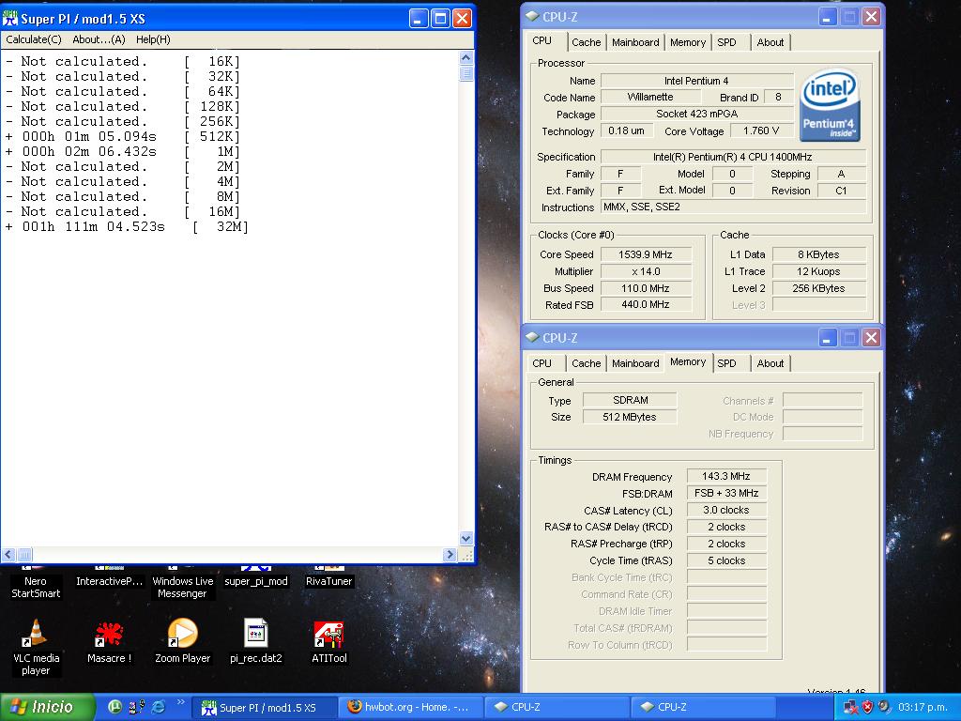
Task: Click the taskbar clock showing 03:17 p.m.
Action: point(923,707)
